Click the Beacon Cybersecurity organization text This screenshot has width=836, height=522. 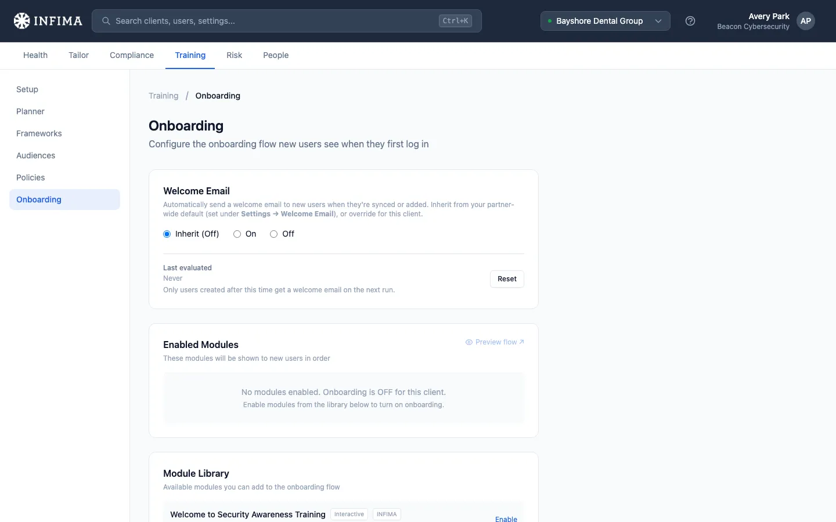click(753, 27)
